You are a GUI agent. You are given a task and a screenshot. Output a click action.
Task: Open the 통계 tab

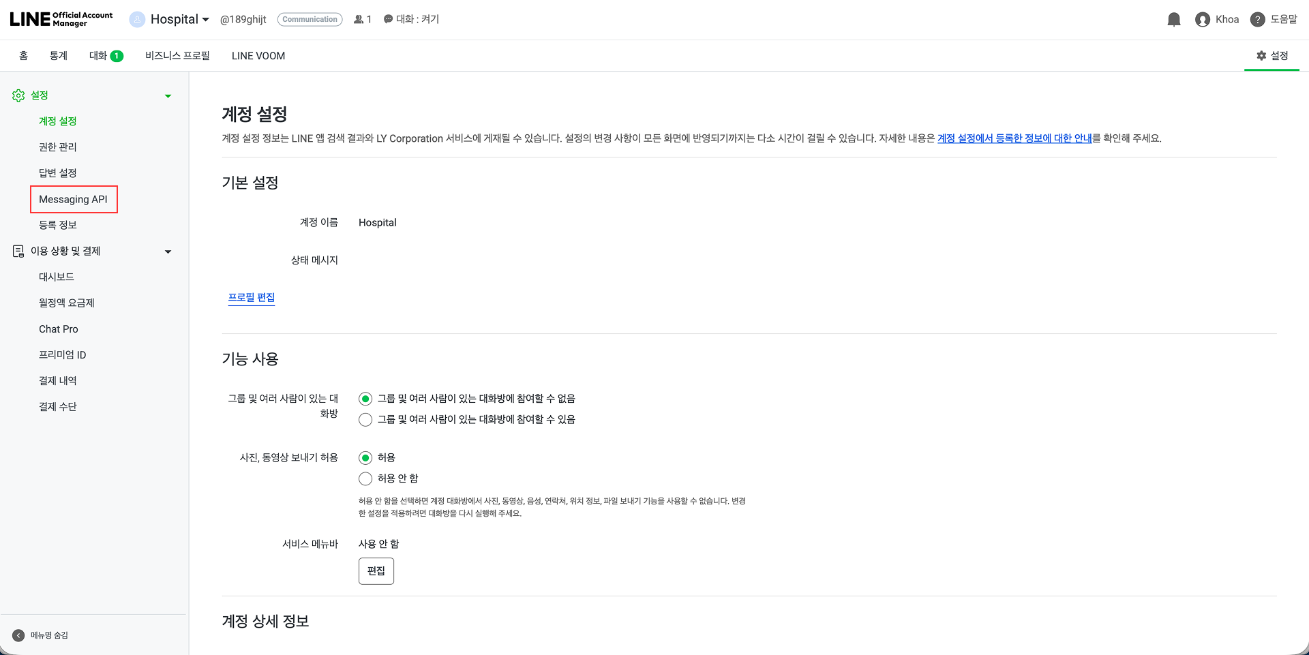(58, 55)
